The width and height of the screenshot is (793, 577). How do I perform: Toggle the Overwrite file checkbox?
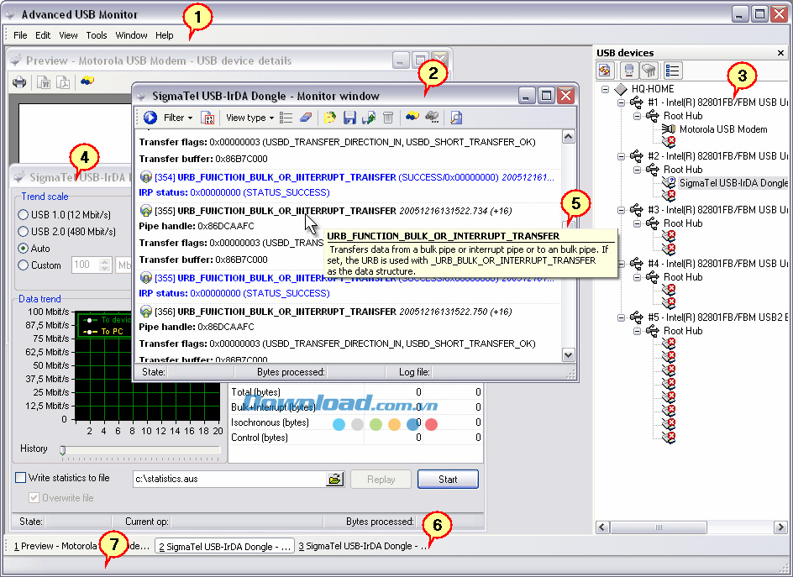coord(34,498)
